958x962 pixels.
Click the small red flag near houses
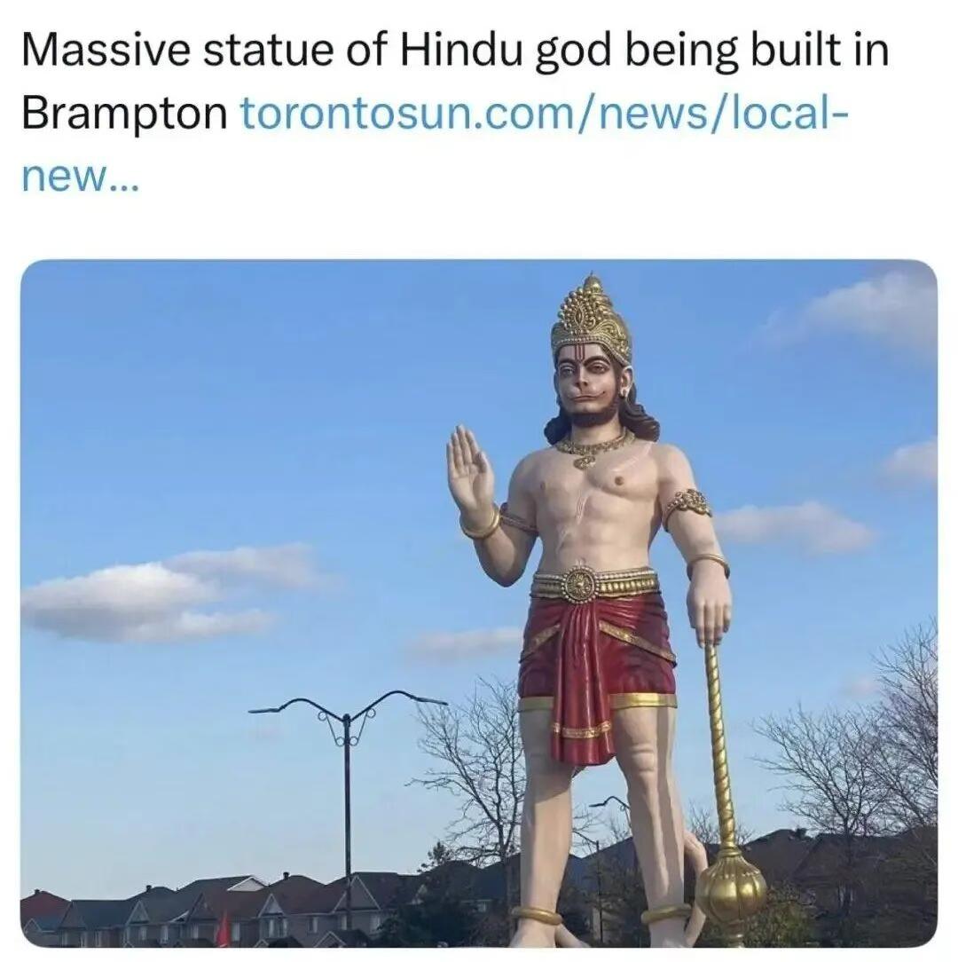pyautogui.click(x=224, y=928)
